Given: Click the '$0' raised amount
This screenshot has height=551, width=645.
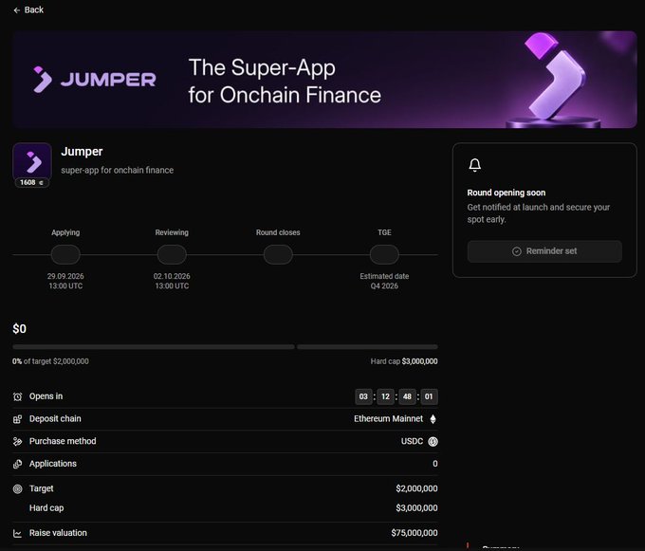Looking at the screenshot, I should pyautogui.click(x=19, y=329).
